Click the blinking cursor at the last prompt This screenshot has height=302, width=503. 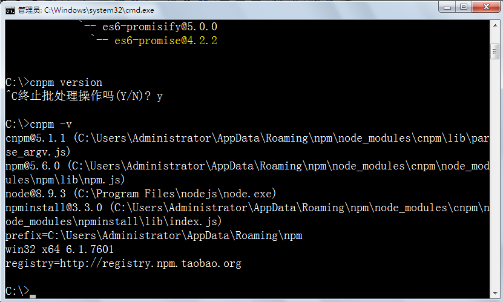tap(33, 296)
